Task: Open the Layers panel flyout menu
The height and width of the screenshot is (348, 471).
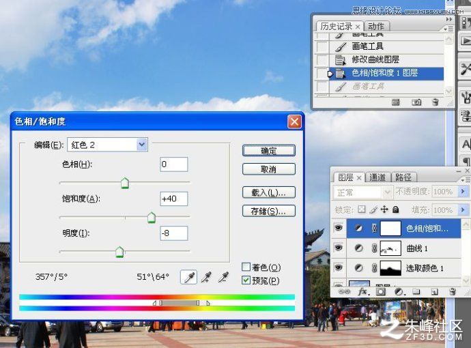Action: pyautogui.click(x=466, y=180)
